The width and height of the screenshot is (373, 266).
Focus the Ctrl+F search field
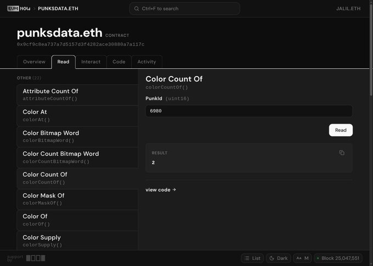(185, 9)
